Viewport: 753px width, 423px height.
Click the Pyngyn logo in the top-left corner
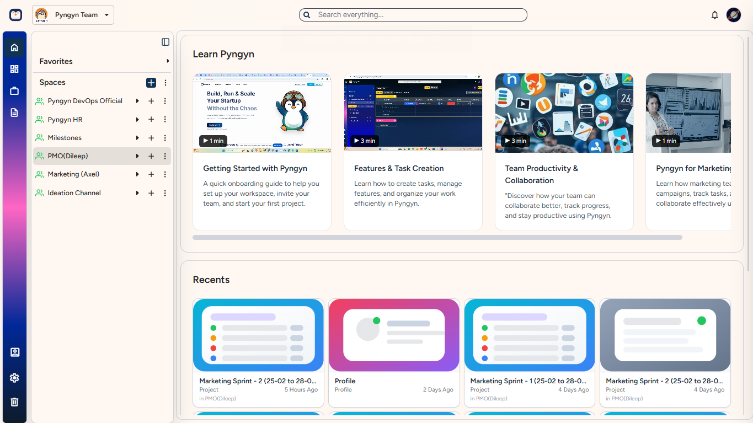point(15,15)
